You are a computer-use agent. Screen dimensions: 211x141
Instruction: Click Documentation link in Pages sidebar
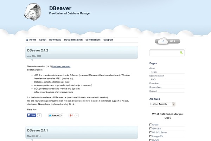click(156, 76)
